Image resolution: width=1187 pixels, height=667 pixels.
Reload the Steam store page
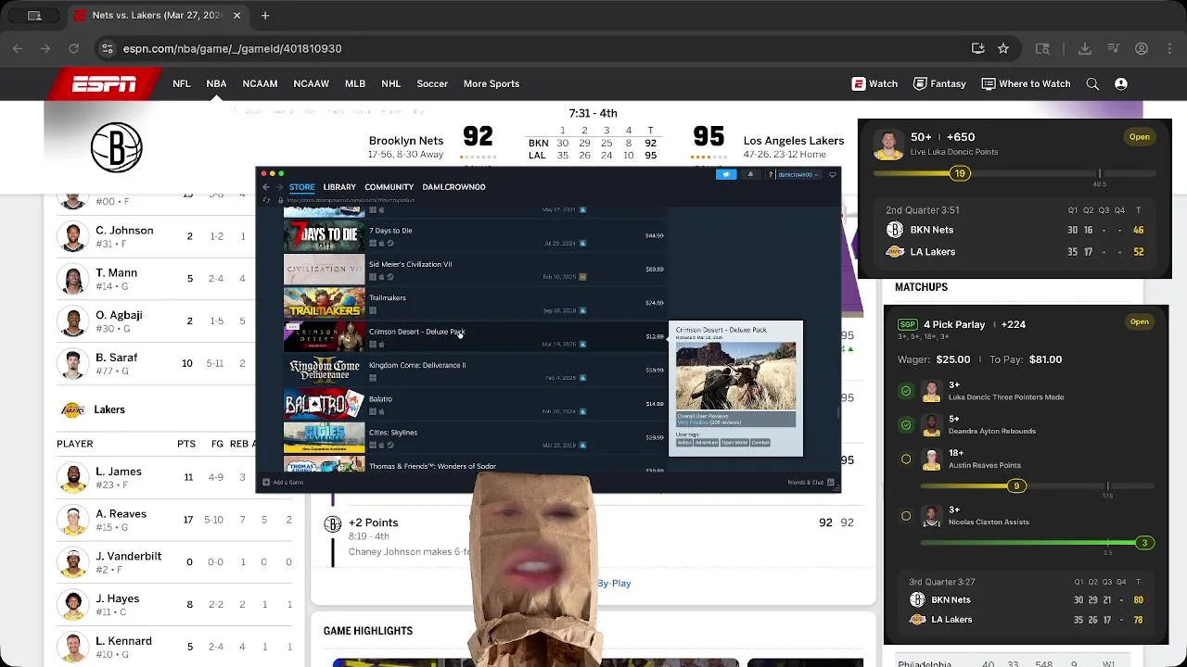pos(266,200)
